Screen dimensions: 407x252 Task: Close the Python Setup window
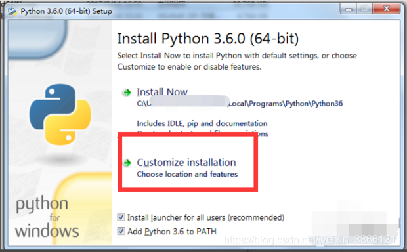coord(387,9)
